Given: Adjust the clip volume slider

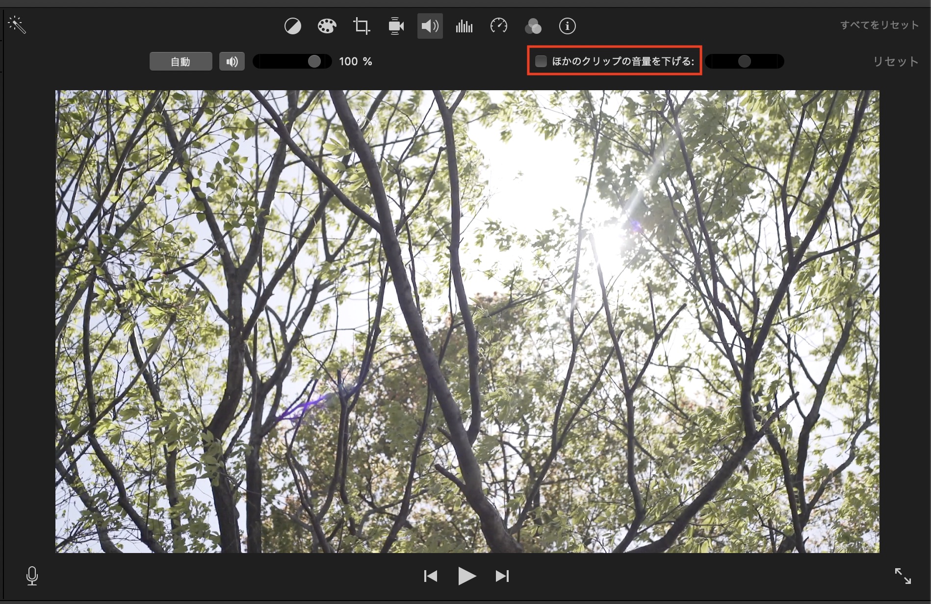Looking at the screenshot, I should click(292, 61).
